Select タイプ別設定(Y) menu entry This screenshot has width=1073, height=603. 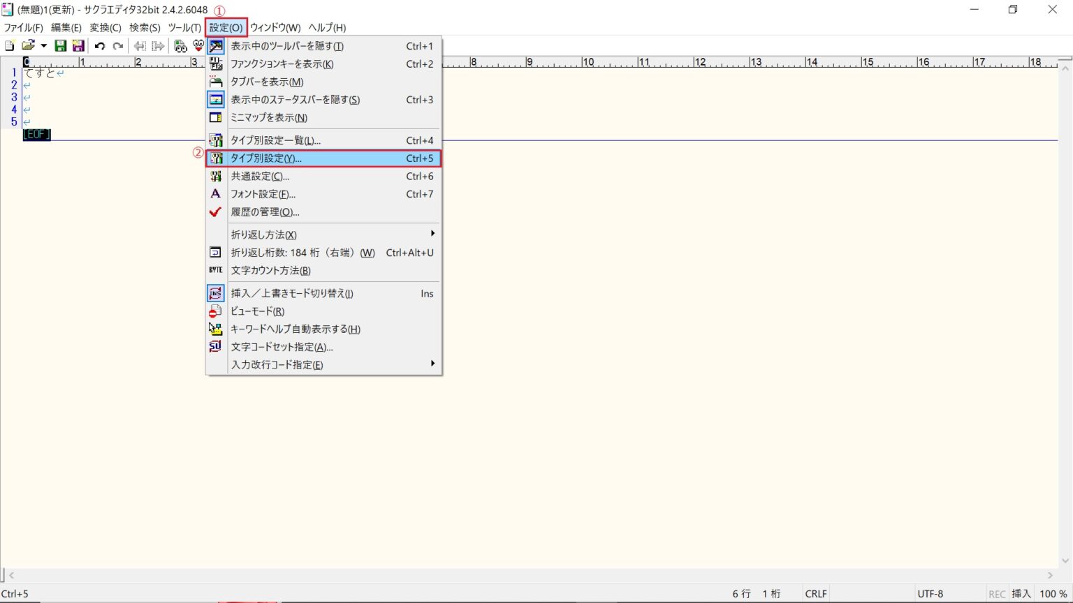pos(265,158)
